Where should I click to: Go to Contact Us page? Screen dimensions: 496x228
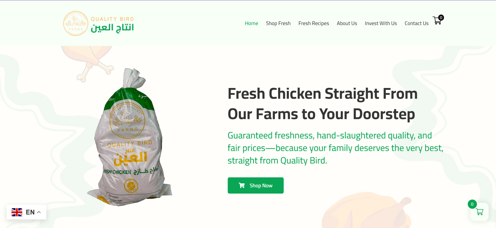[417, 23]
